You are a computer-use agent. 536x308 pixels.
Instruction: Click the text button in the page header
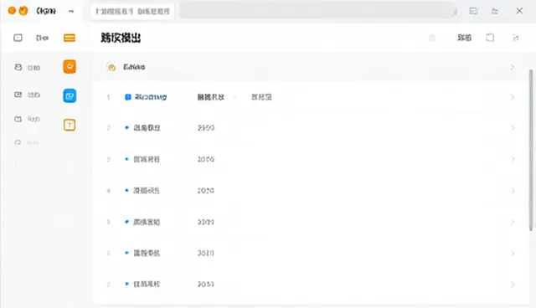464,38
